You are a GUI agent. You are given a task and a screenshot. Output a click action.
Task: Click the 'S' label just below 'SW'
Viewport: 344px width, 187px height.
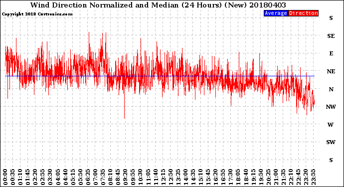[x=331, y=160]
